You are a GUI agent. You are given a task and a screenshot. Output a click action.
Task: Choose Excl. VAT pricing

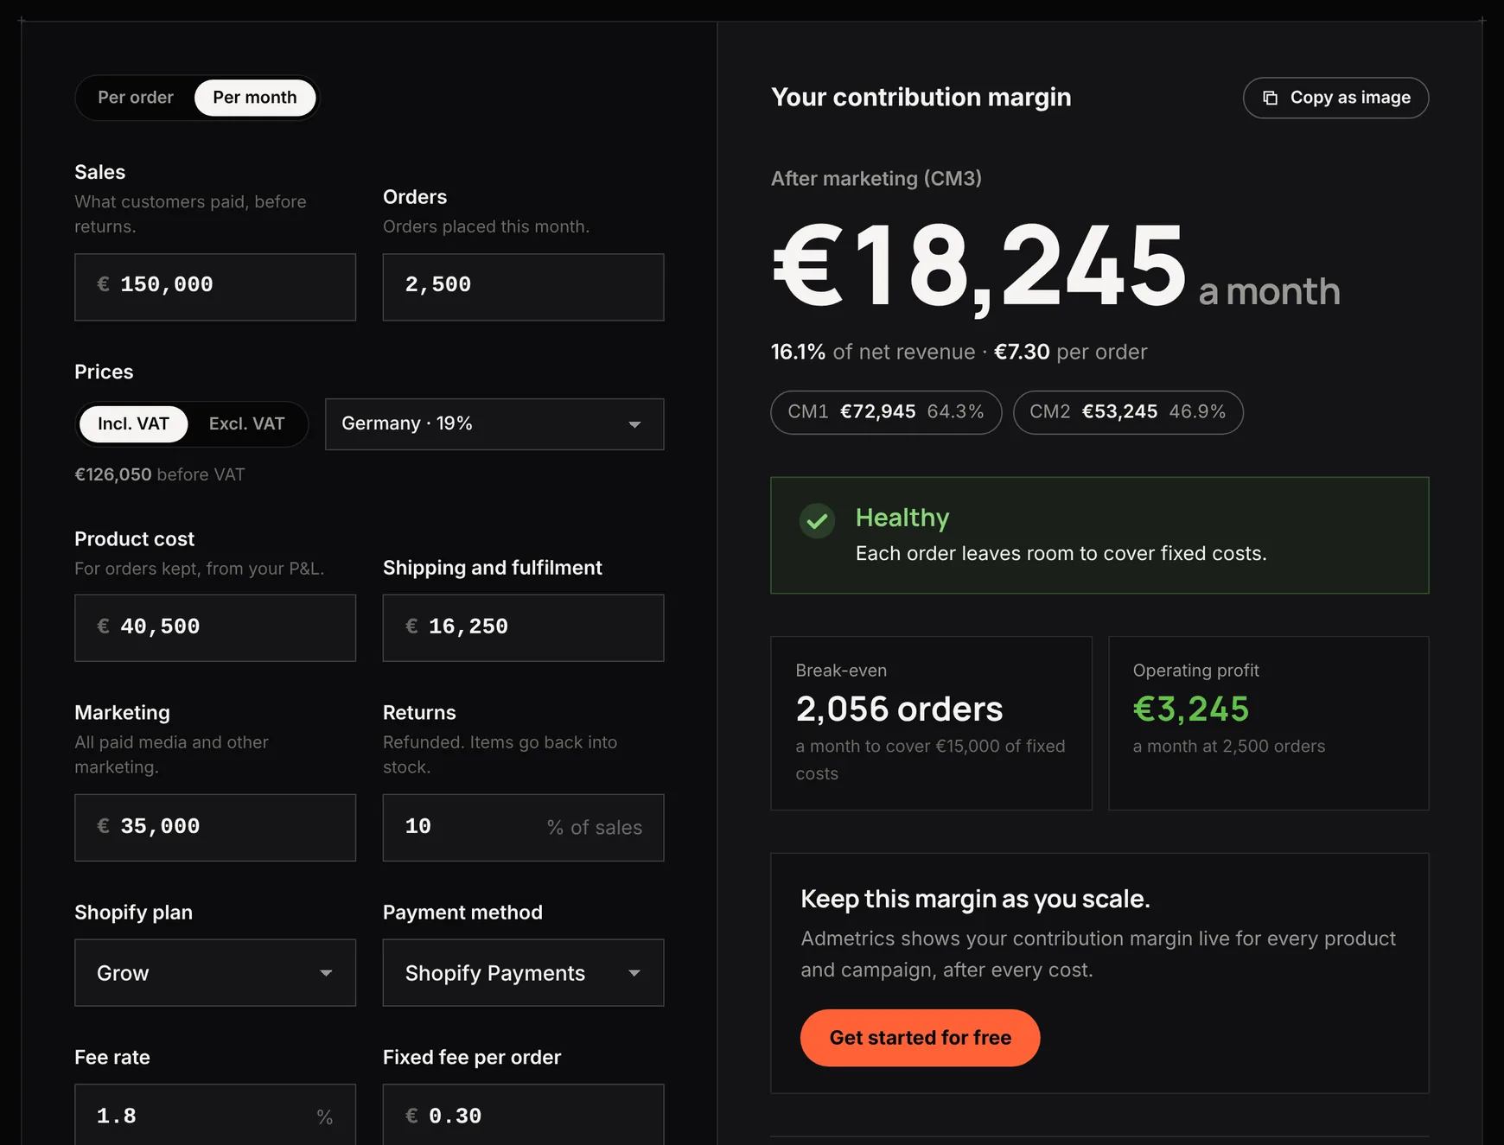[x=246, y=424]
